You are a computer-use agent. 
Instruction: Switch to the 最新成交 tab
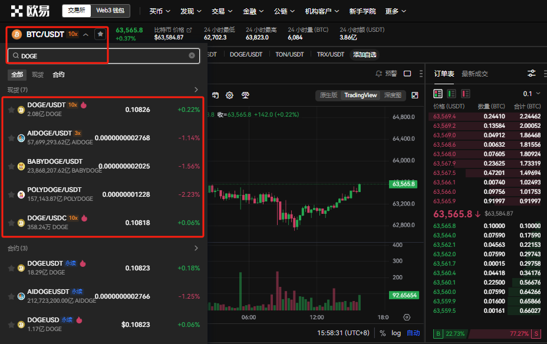(474, 74)
